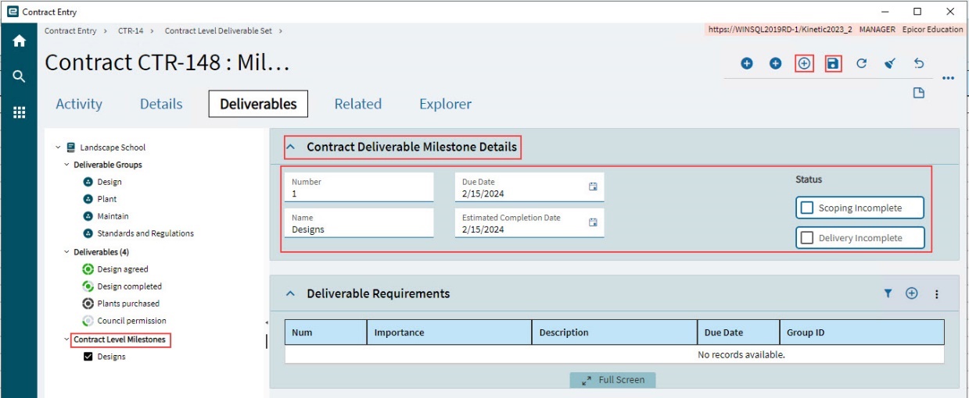Maximize the Contract Entry window
The image size is (969, 398).
point(917,12)
